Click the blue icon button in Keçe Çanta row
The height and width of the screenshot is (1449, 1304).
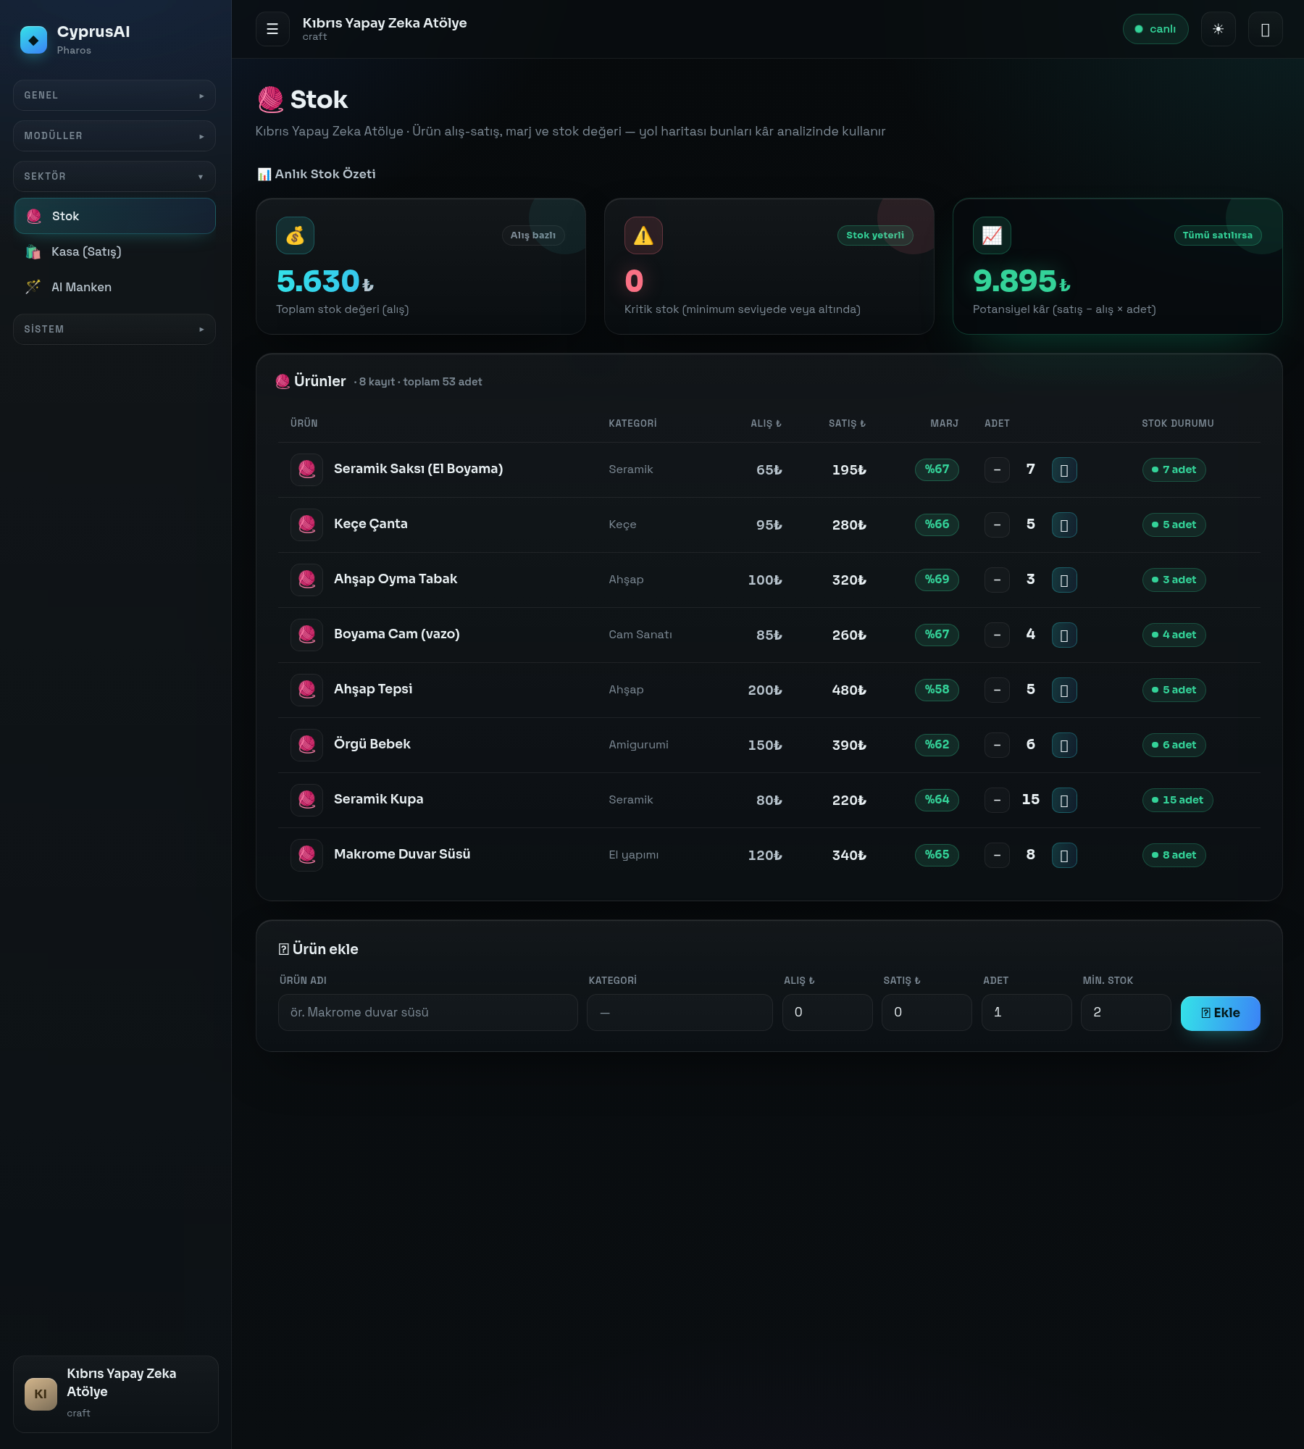click(1064, 525)
